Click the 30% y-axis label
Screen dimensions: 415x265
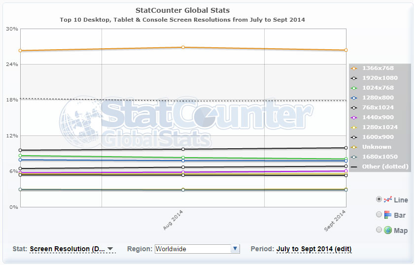click(12, 29)
